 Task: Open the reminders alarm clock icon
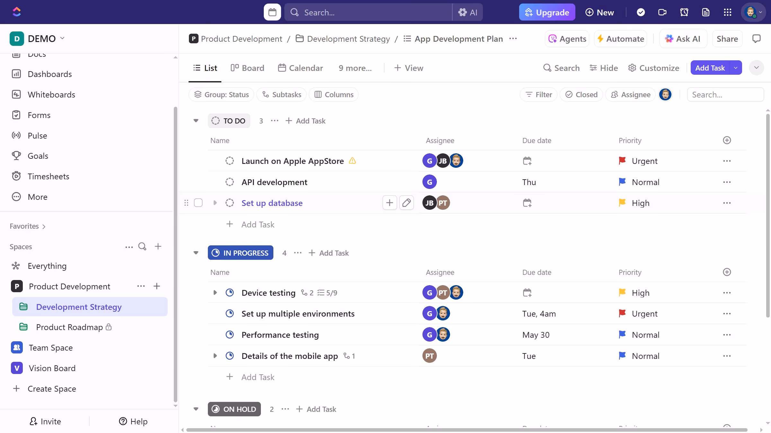pyautogui.click(x=684, y=12)
